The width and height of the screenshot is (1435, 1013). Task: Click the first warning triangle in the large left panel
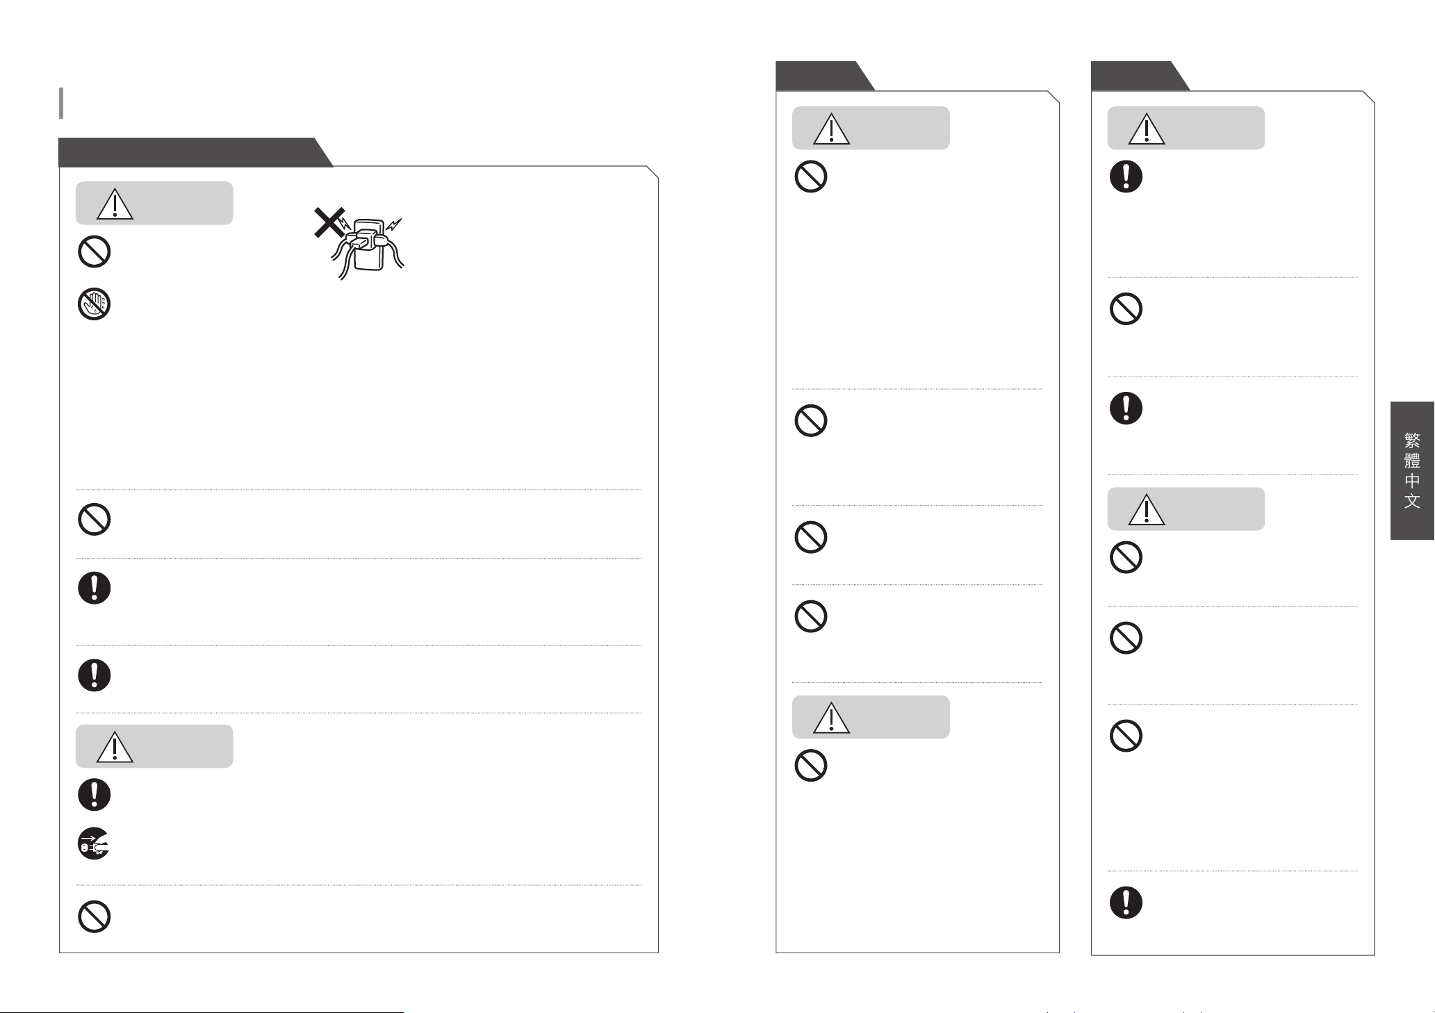click(115, 204)
